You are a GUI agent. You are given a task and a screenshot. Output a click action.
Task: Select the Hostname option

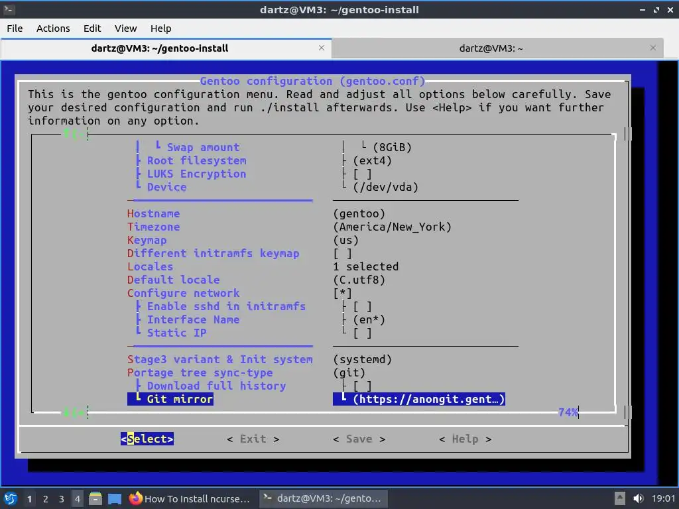(153, 214)
